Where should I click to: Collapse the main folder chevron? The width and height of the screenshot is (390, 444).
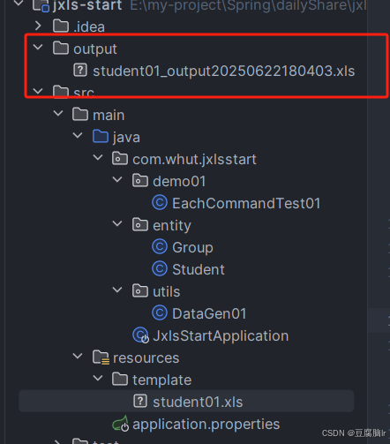coord(58,113)
